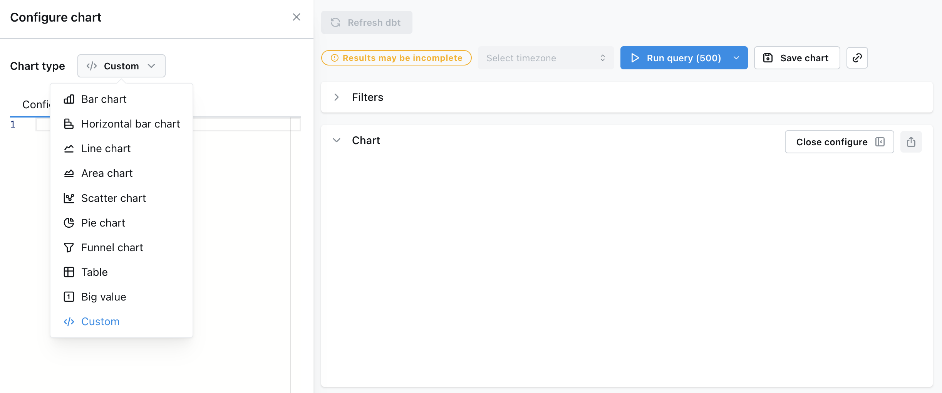The image size is (942, 393).
Task: Click the Big value number icon
Action: click(69, 297)
